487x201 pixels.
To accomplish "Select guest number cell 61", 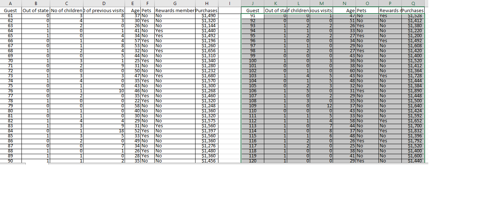I will pos(11,16).
